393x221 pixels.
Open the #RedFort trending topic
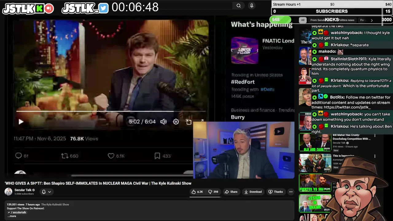243,82
